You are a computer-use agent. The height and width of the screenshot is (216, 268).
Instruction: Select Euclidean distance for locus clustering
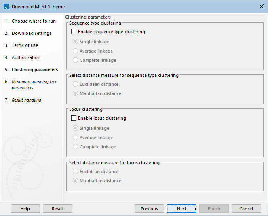coord(76,172)
